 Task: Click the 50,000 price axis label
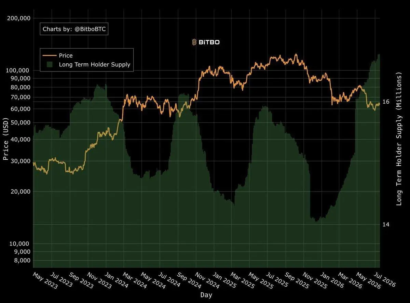(20, 122)
